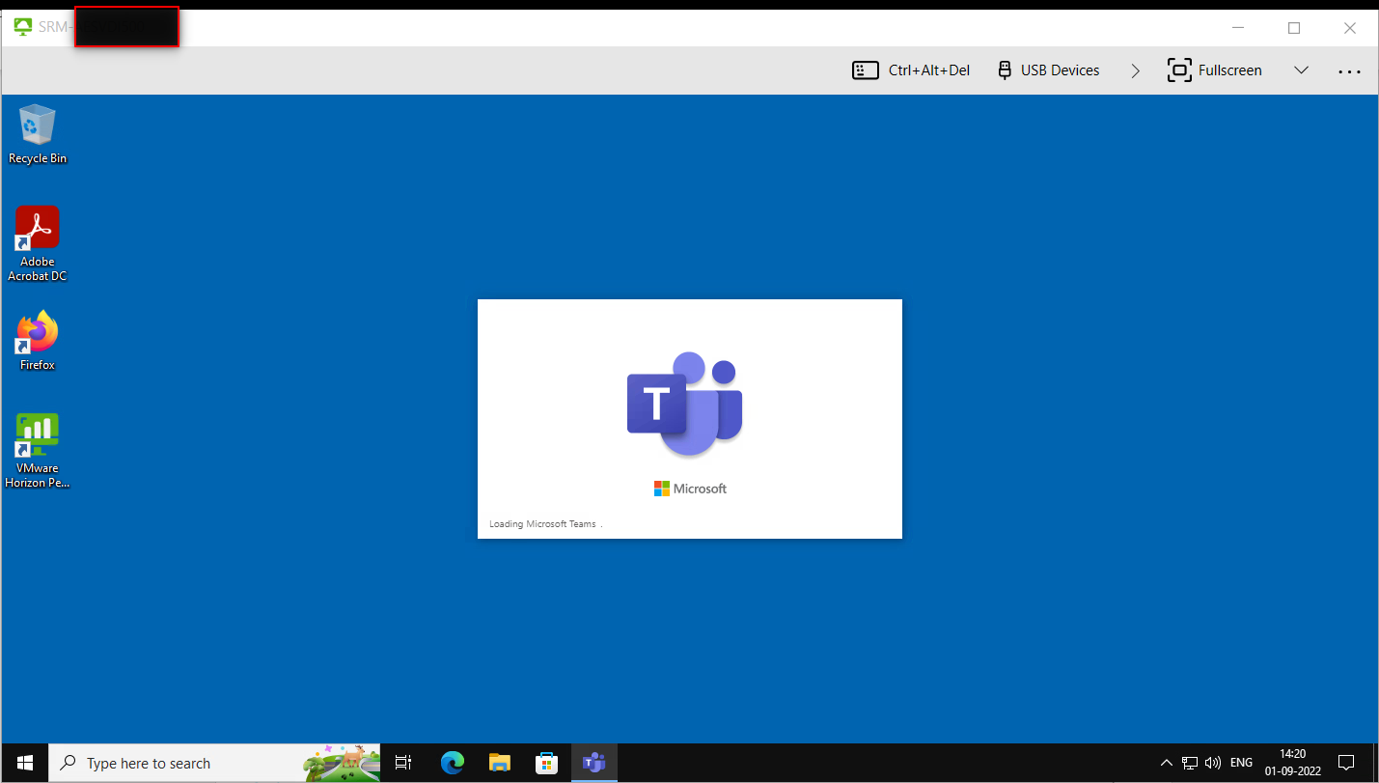Click the right chevron beside USB Devices

tap(1136, 70)
